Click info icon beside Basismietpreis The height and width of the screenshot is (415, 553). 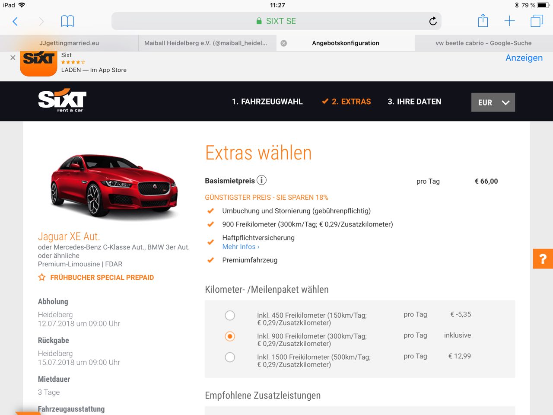point(261,180)
